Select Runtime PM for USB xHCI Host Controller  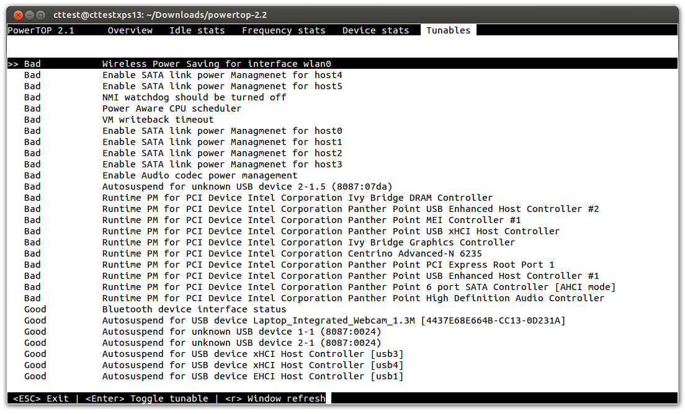click(x=342, y=231)
